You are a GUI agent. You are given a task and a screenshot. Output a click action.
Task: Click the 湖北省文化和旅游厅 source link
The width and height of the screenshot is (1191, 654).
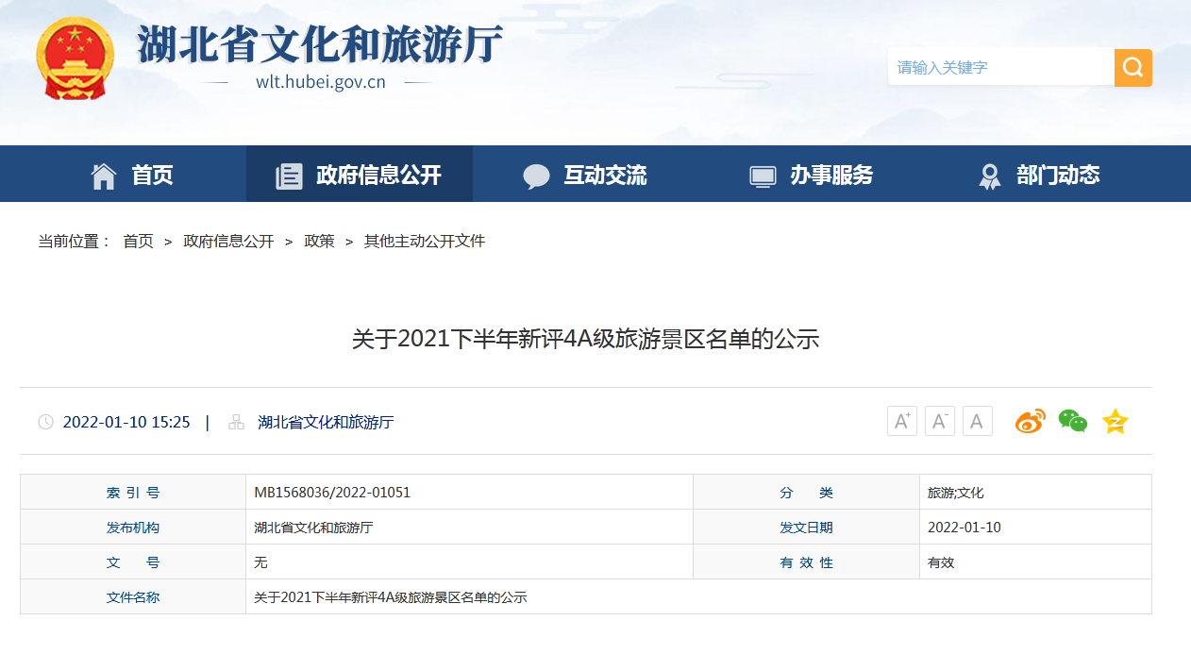coord(326,423)
